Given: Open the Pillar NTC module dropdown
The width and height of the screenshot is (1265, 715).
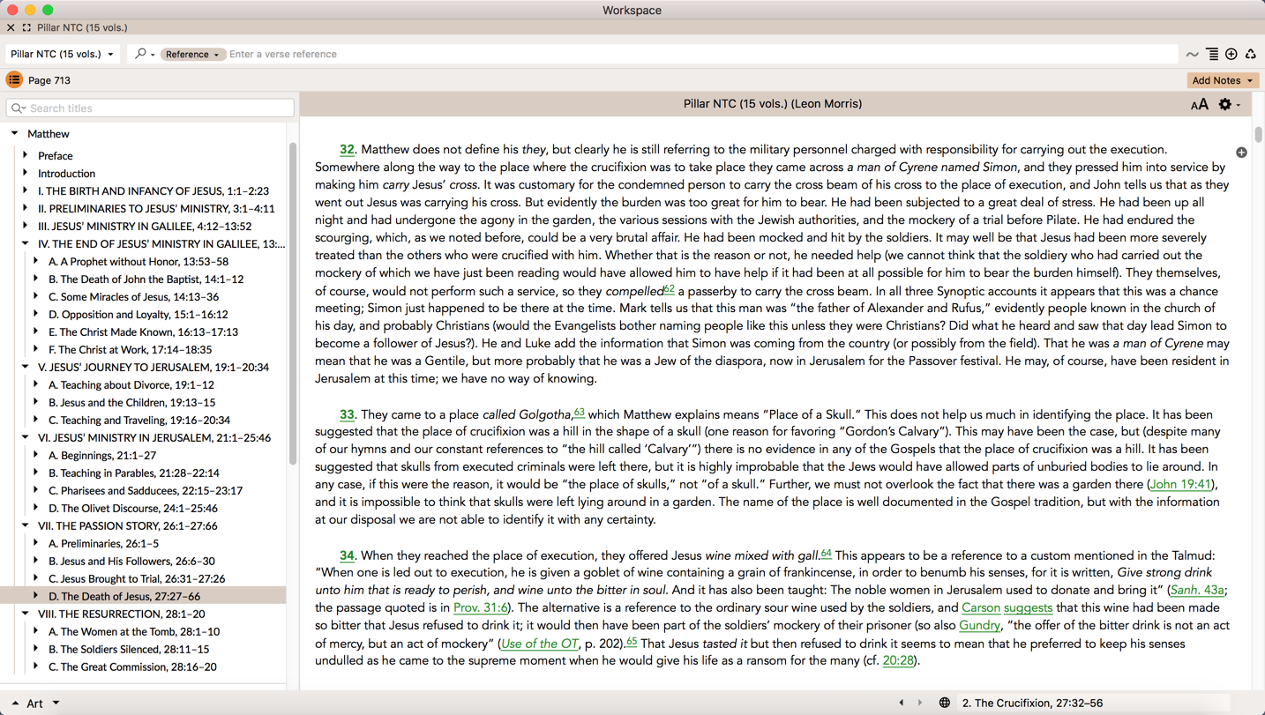Looking at the screenshot, I should [x=62, y=54].
